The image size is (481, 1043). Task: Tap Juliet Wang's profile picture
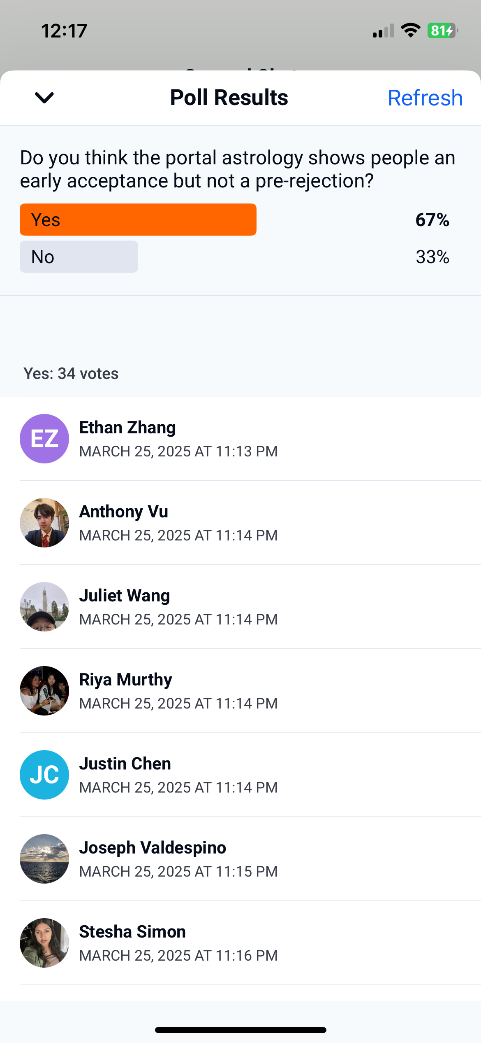click(x=44, y=607)
